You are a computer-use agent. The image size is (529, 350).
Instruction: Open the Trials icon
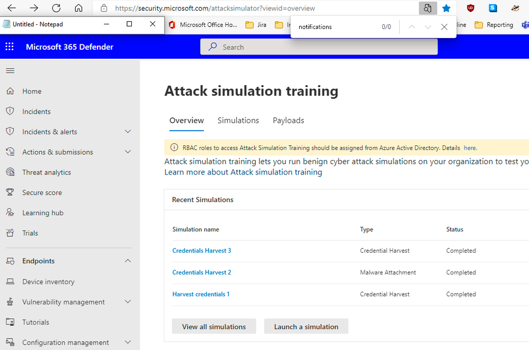10,233
